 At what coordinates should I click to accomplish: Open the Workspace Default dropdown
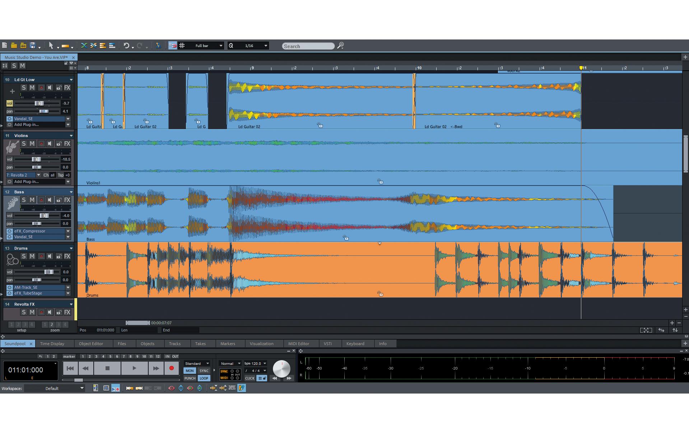click(x=55, y=388)
